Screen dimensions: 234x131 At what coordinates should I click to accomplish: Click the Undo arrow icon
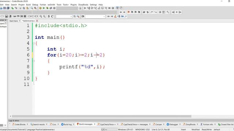point(12,8)
